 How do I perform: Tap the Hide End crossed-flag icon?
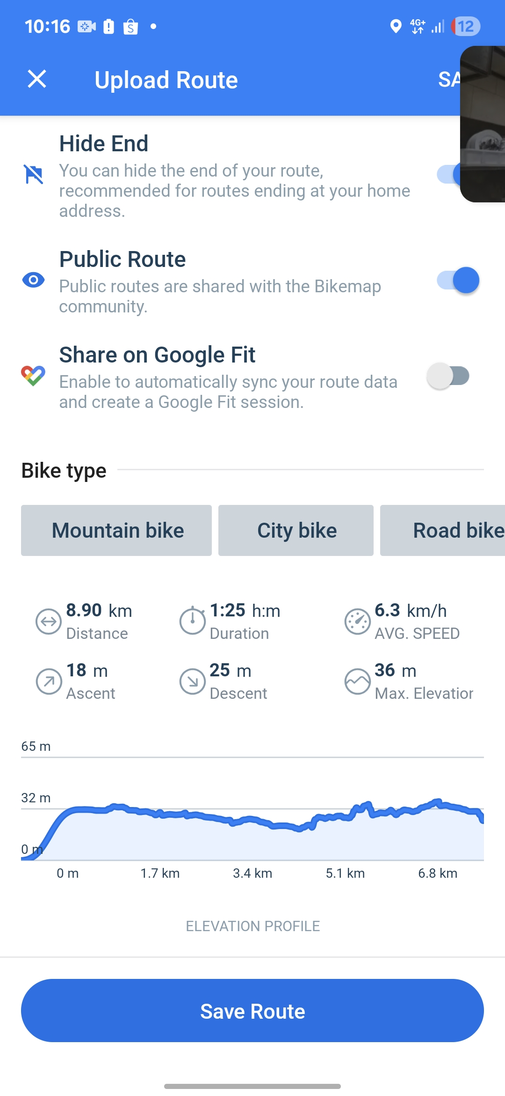coord(34,175)
